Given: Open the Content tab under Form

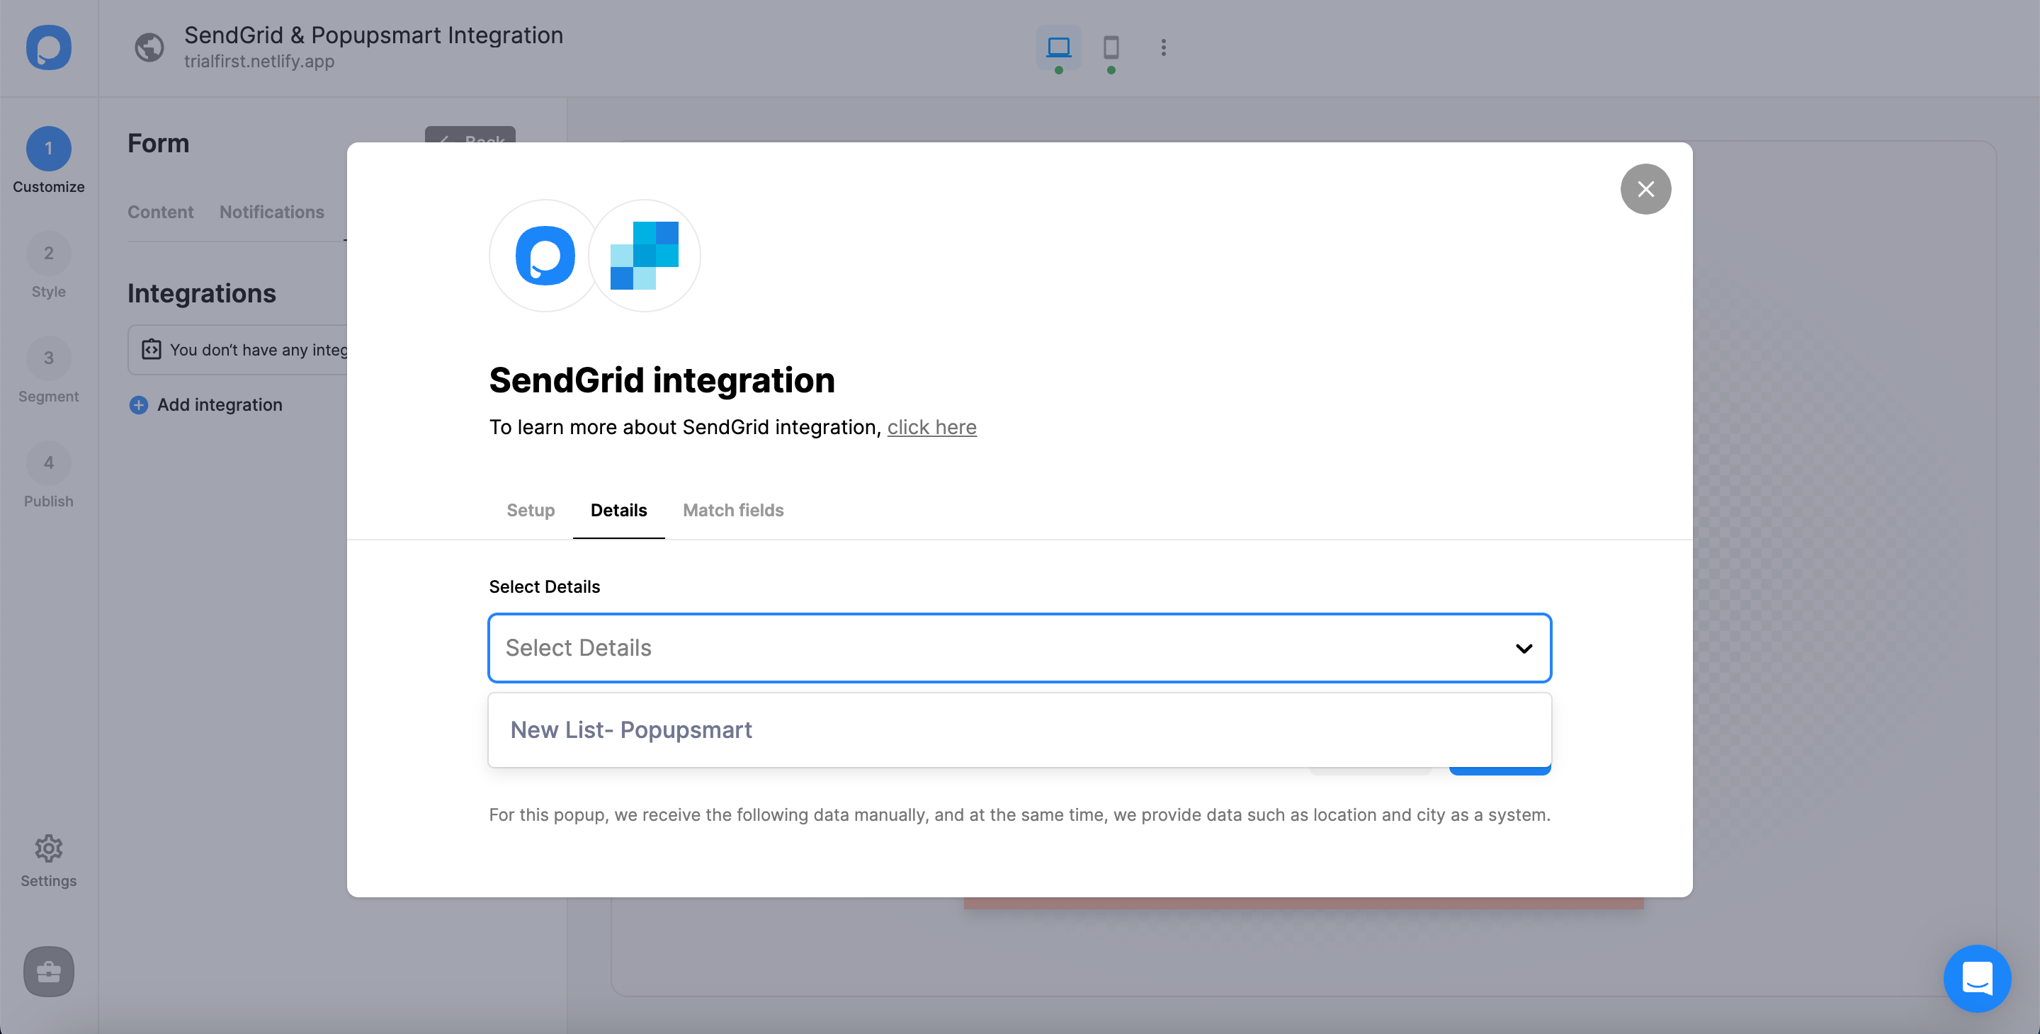Looking at the screenshot, I should (160, 211).
